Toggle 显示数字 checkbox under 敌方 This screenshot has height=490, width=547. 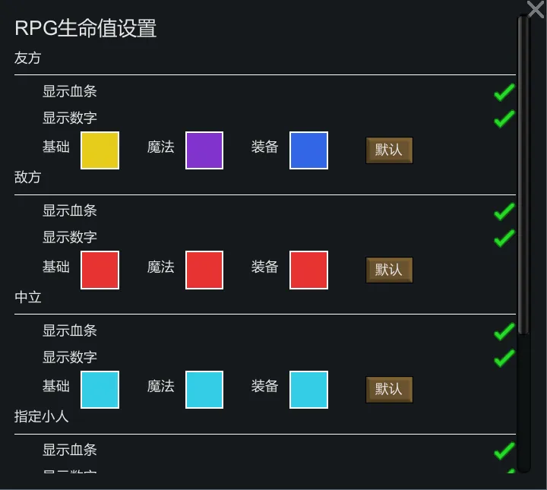(x=504, y=239)
